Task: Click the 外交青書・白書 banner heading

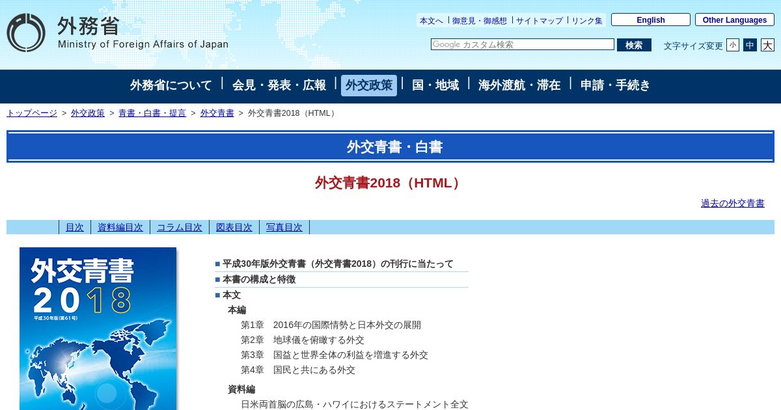Action: click(x=394, y=147)
